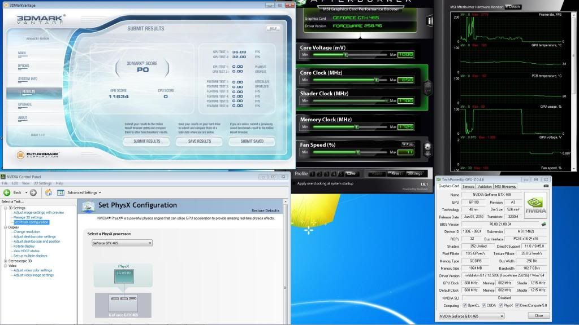Image resolution: width=579 pixels, height=325 pixels.
Task: Click the User Define fan icon in Afterburner
Action: click(x=427, y=150)
